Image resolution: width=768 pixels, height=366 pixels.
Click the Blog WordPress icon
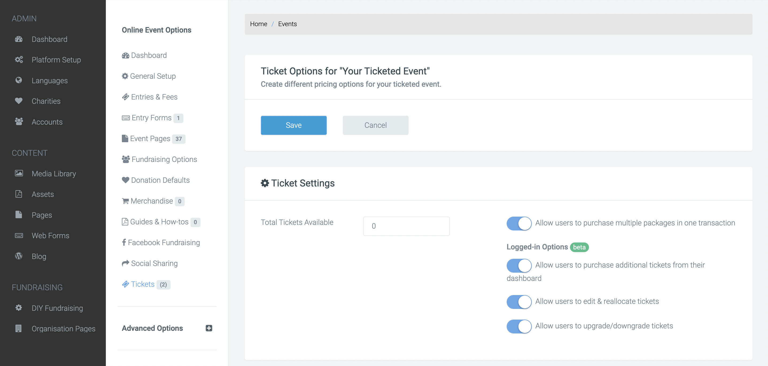(19, 256)
